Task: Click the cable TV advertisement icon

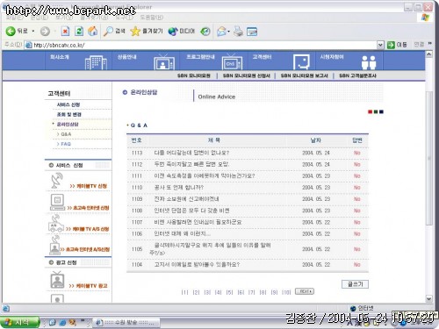Action: [x=57, y=280]
